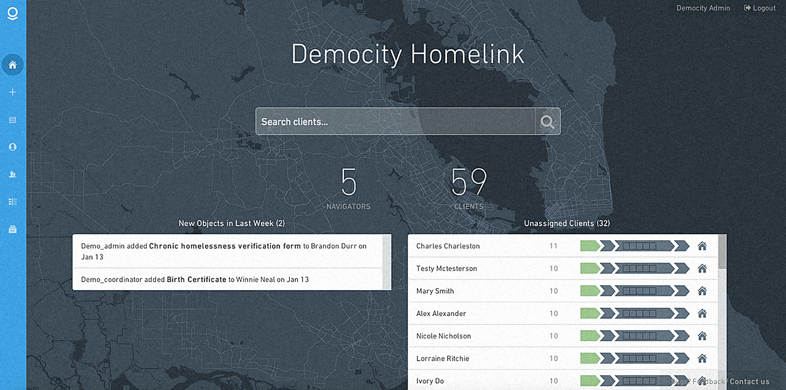Image resolution: width=786 pixels, height=390 pixels.
Task: Click the house icon beside Charles Charleston
Action: pos(702,245)
